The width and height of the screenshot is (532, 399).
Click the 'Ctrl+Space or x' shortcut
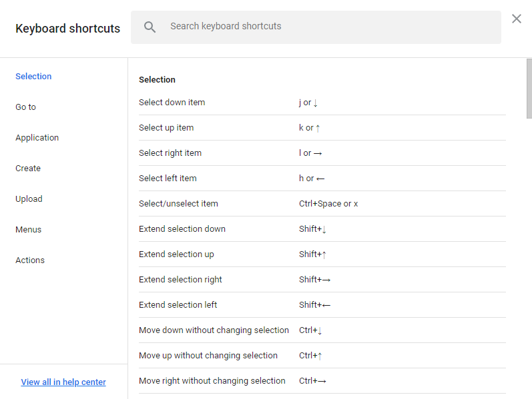[x=328, y=204]
